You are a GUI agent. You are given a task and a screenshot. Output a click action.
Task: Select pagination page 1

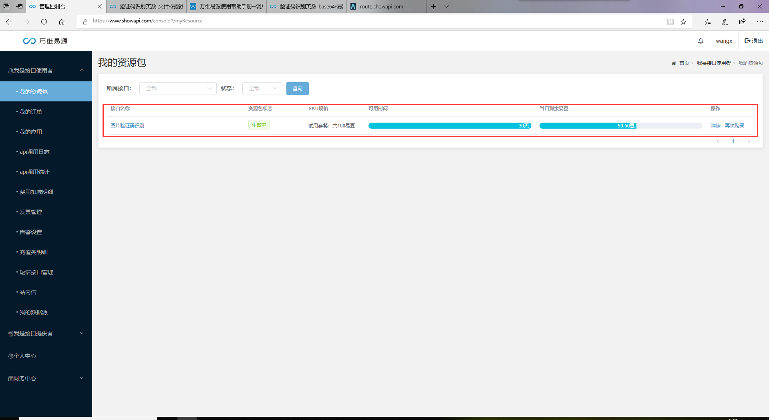733,141
